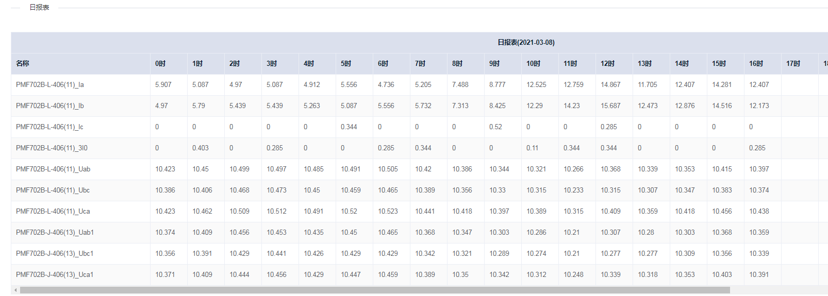This screenshot has height=296, width=828.
Task: Select the 17时 column header
Action: click(793, 64)
